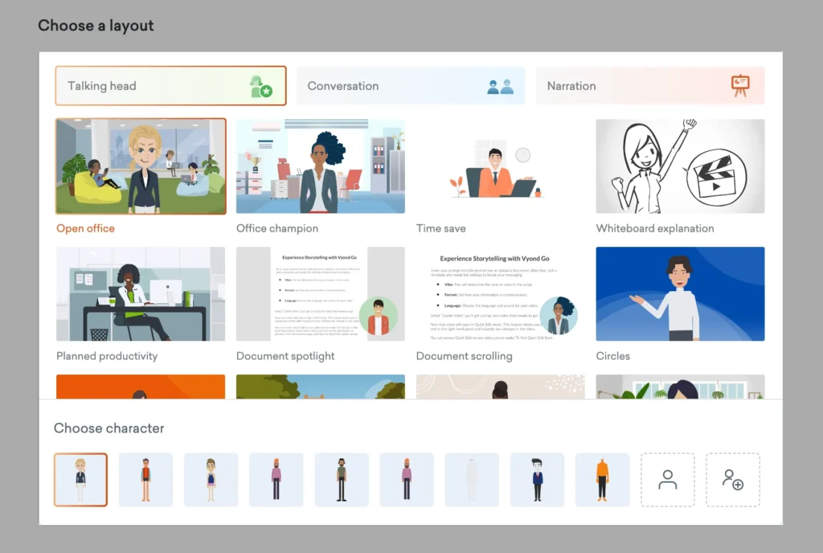Viewport: 823px width, 553px height.
Task: Select the Whiteboard explanation layout
Action: point(680,166)
